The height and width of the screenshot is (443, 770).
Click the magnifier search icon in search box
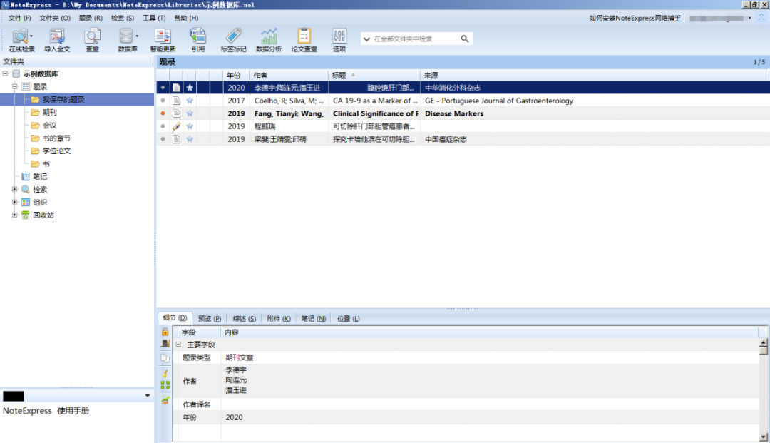tap(465, 39)
